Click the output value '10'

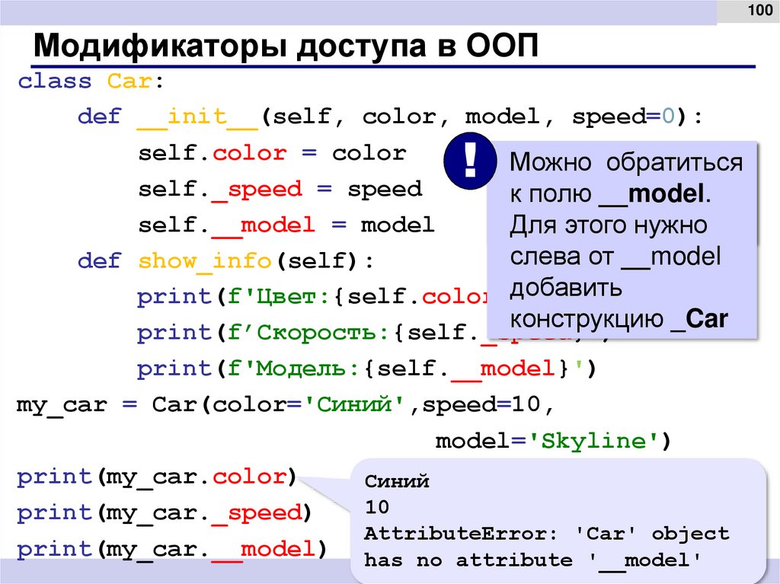pyautogui.click(x=377, y=507)
